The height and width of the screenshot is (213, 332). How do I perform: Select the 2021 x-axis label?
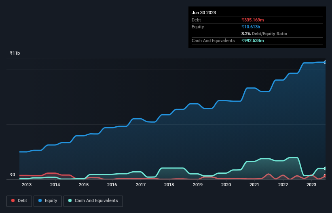[x=254, y=185]
